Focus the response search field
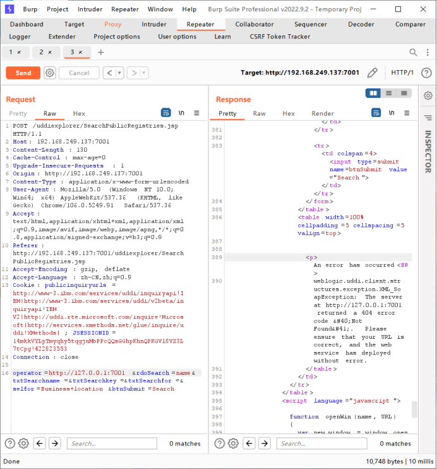The width and height of the screenshot is (437, 469). pos(322,443)
